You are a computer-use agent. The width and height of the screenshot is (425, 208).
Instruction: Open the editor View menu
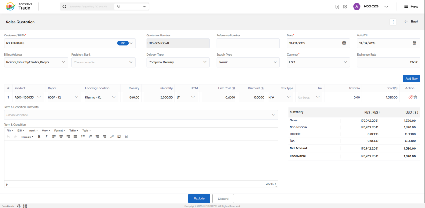pos(46,131)
